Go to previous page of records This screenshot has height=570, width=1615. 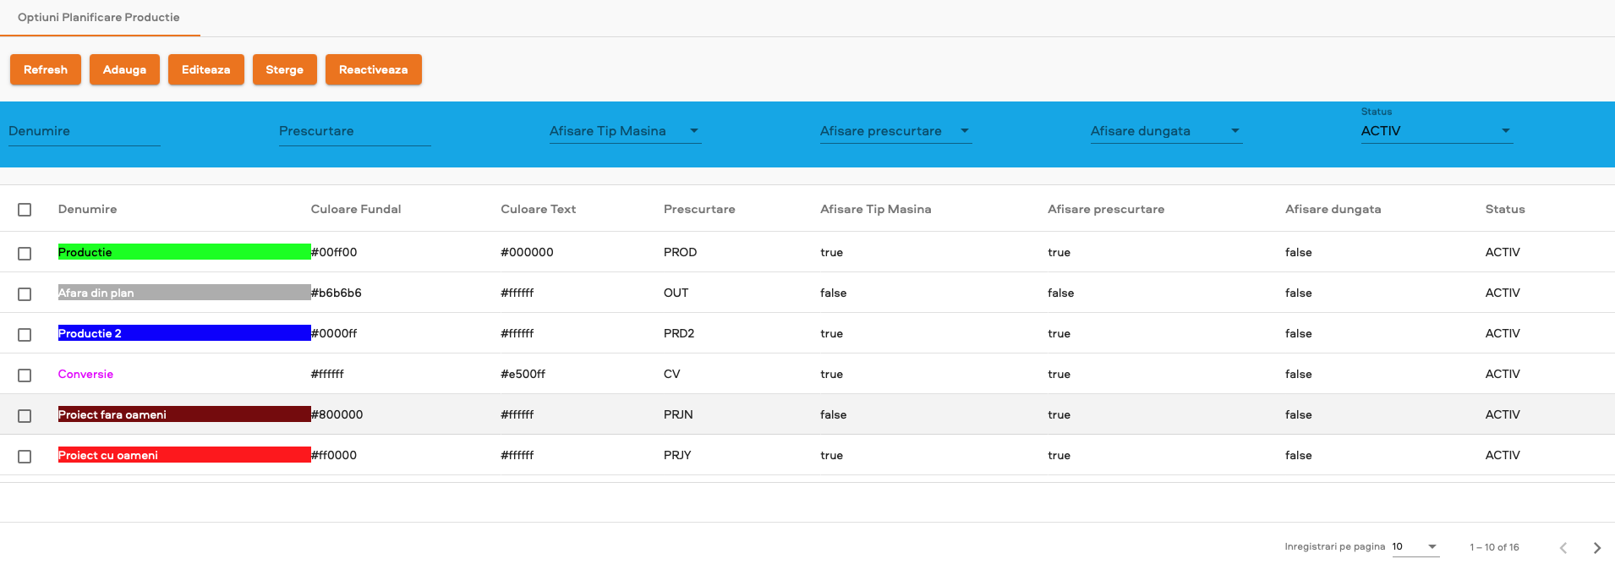pyautogui.click(x=1563, y=548)
